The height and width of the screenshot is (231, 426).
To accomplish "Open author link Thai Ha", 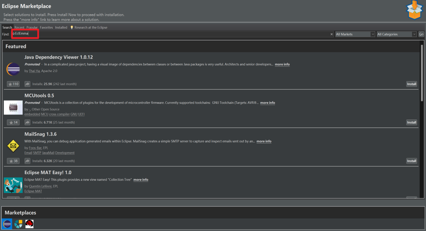I will point(34,71).
